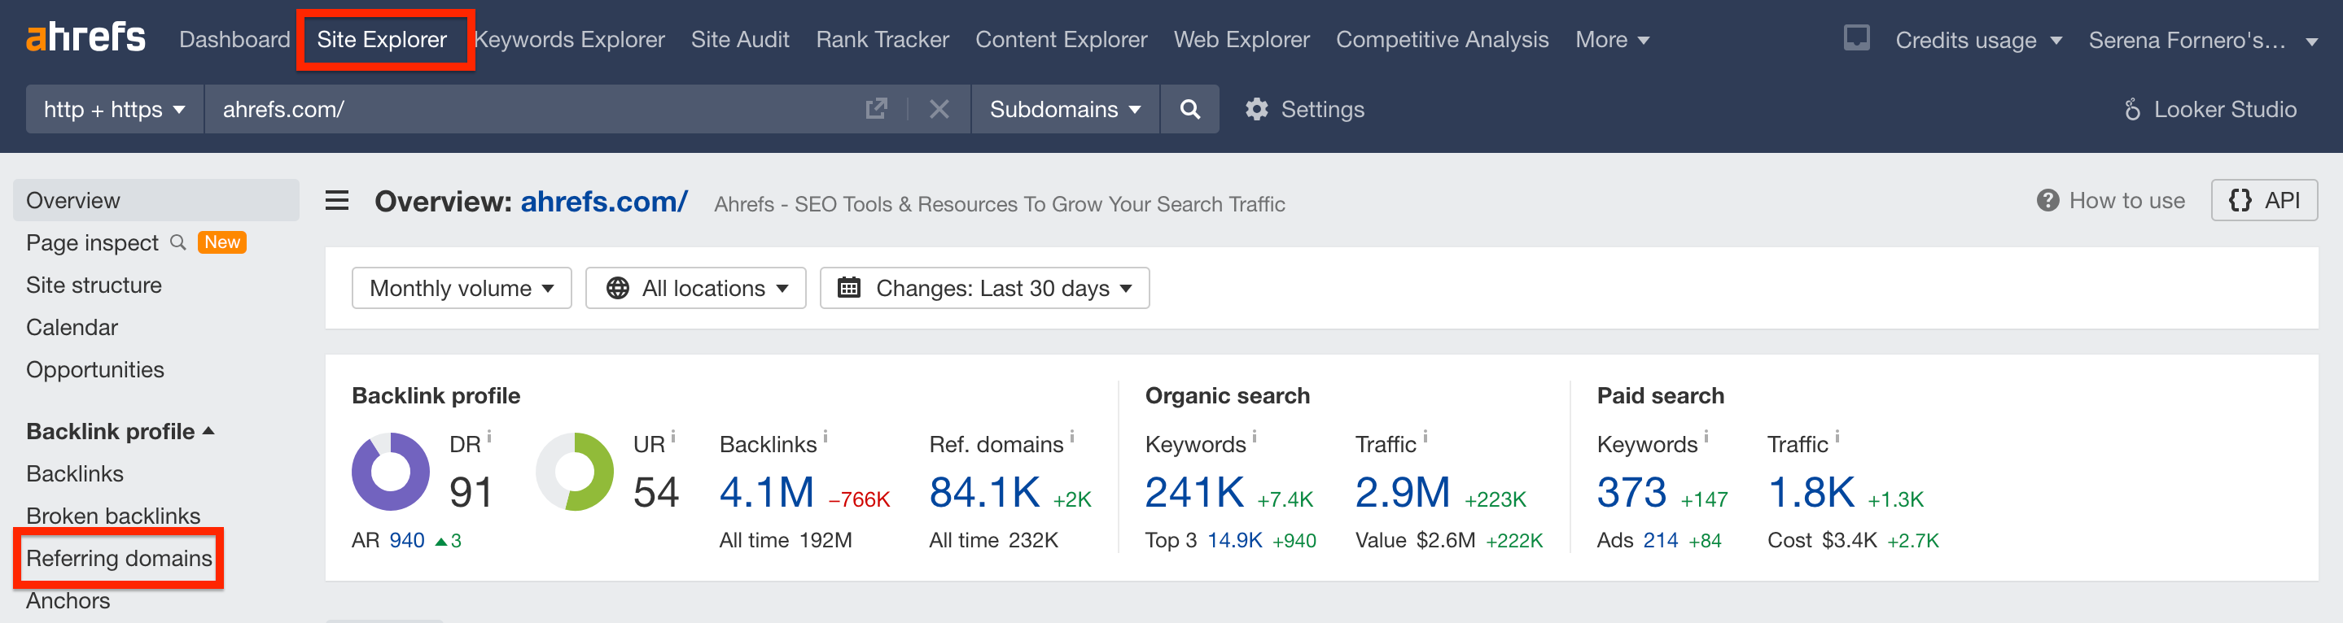Open the 373 paid keywords value

coord(1631,492)
